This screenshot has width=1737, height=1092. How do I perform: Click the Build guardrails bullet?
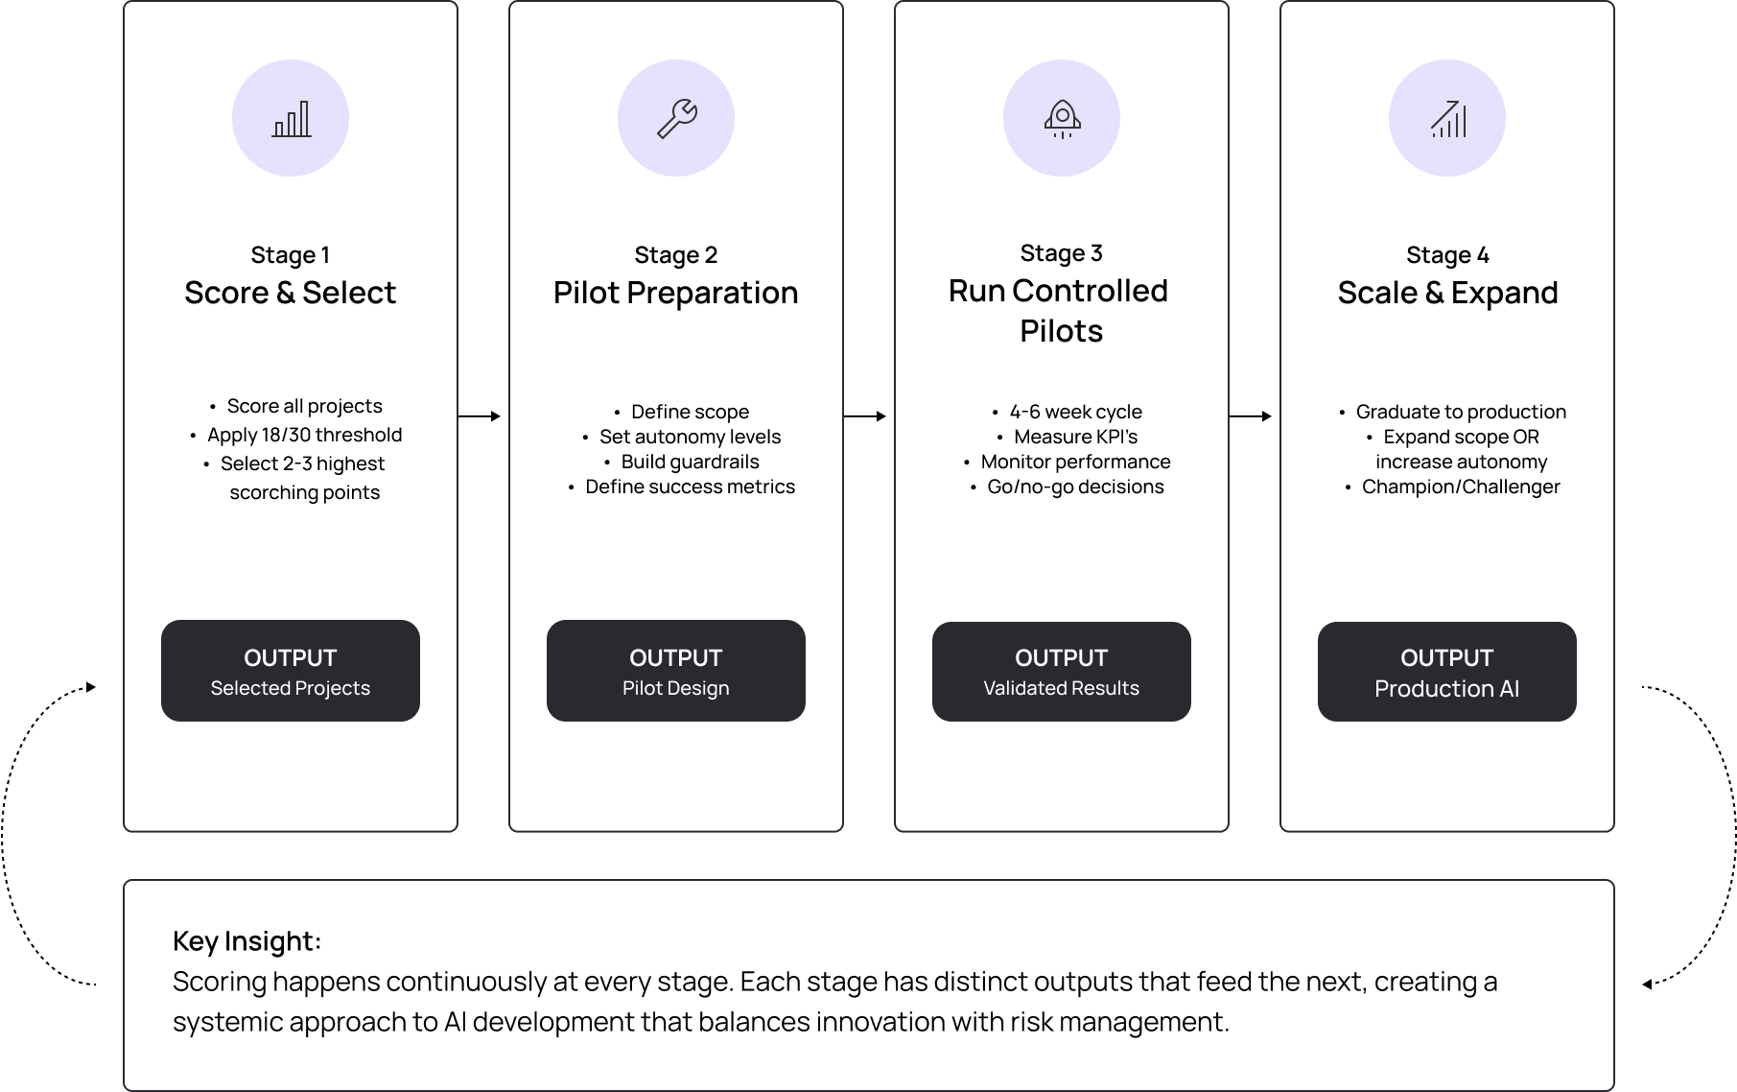coord(690,462)
